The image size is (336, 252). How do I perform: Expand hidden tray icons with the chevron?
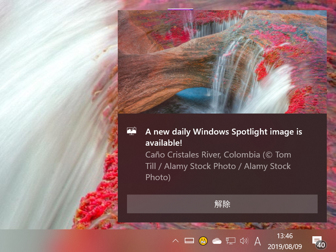point(176,241)
